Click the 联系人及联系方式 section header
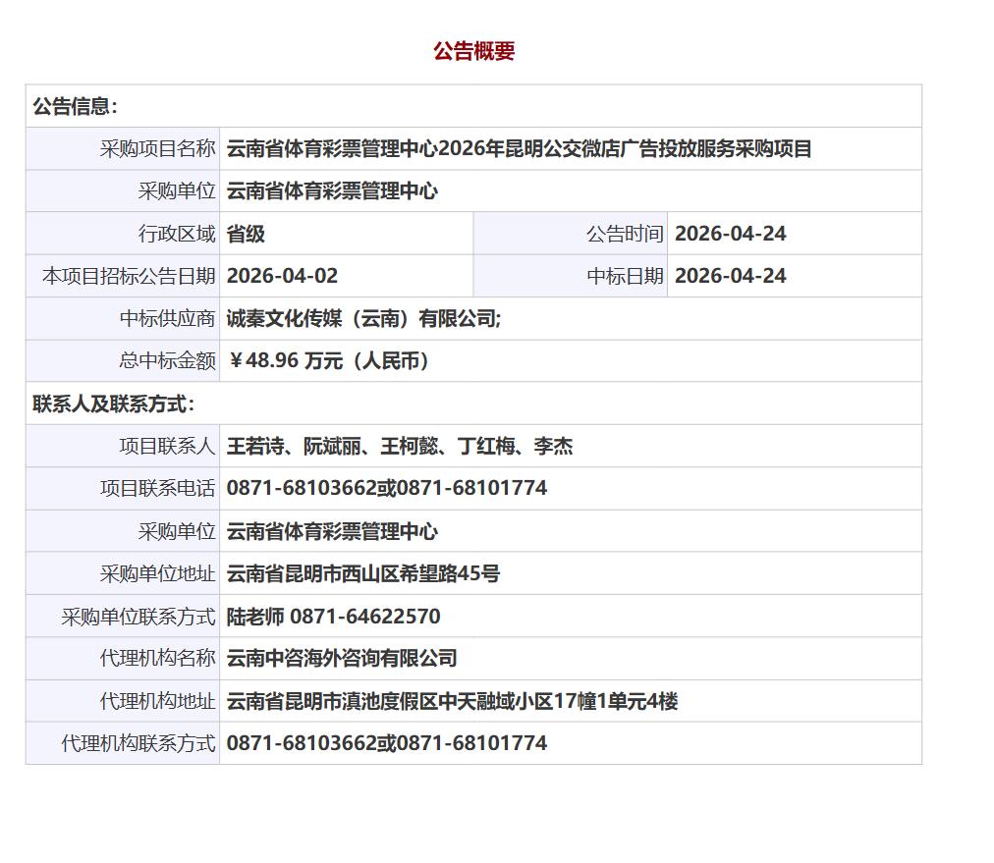The width and height of the screenshot is (994, 863). [x=114, y=404]
